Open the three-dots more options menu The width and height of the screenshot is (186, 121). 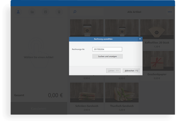point(170,12)
